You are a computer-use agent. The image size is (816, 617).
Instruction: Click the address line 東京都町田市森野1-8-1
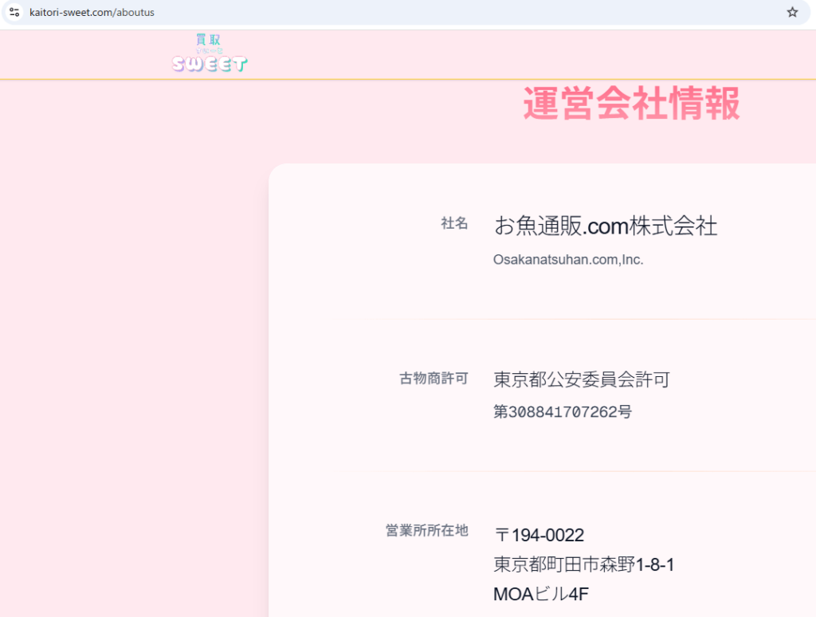pyautogui.click(x=584, y=565)
